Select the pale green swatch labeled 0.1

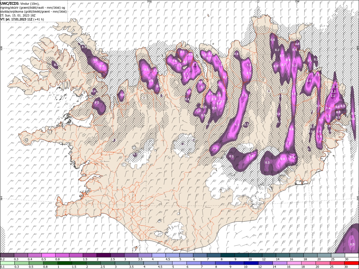coord(7,263)
